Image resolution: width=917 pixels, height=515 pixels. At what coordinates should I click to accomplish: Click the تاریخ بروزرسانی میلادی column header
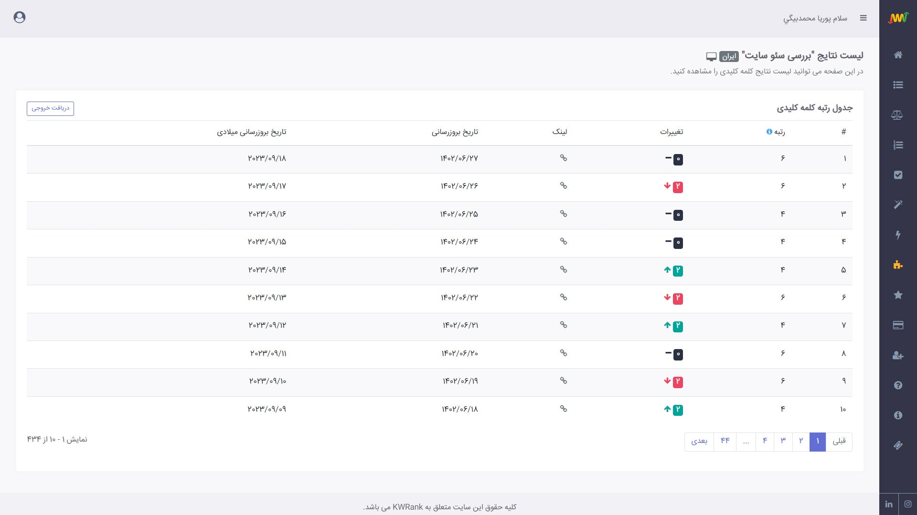click(x=252, y=132)
